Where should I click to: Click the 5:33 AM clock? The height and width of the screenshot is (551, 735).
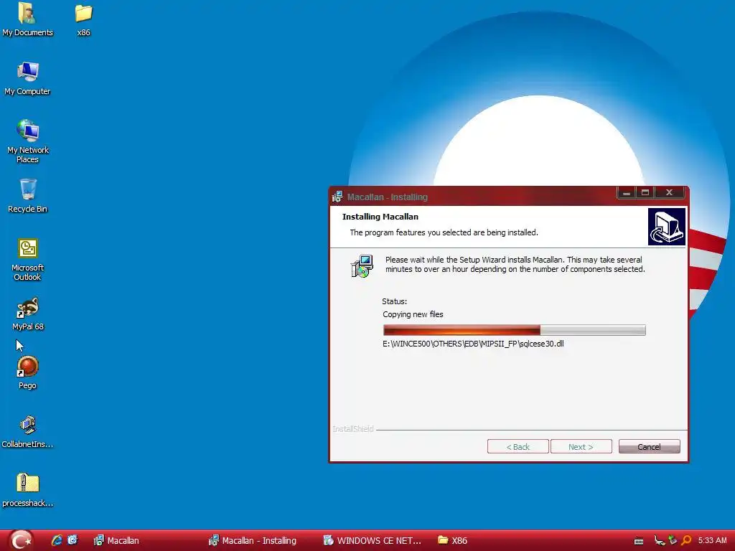712,541
